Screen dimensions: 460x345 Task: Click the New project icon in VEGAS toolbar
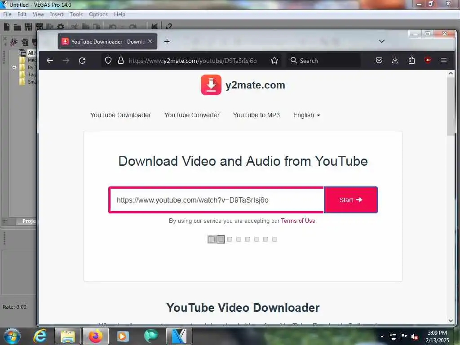(x=6, y=27)
